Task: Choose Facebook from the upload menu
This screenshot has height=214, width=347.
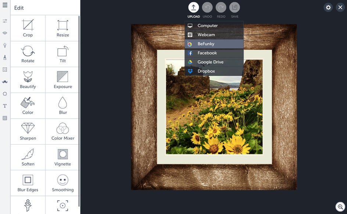Action: (214, 53)
